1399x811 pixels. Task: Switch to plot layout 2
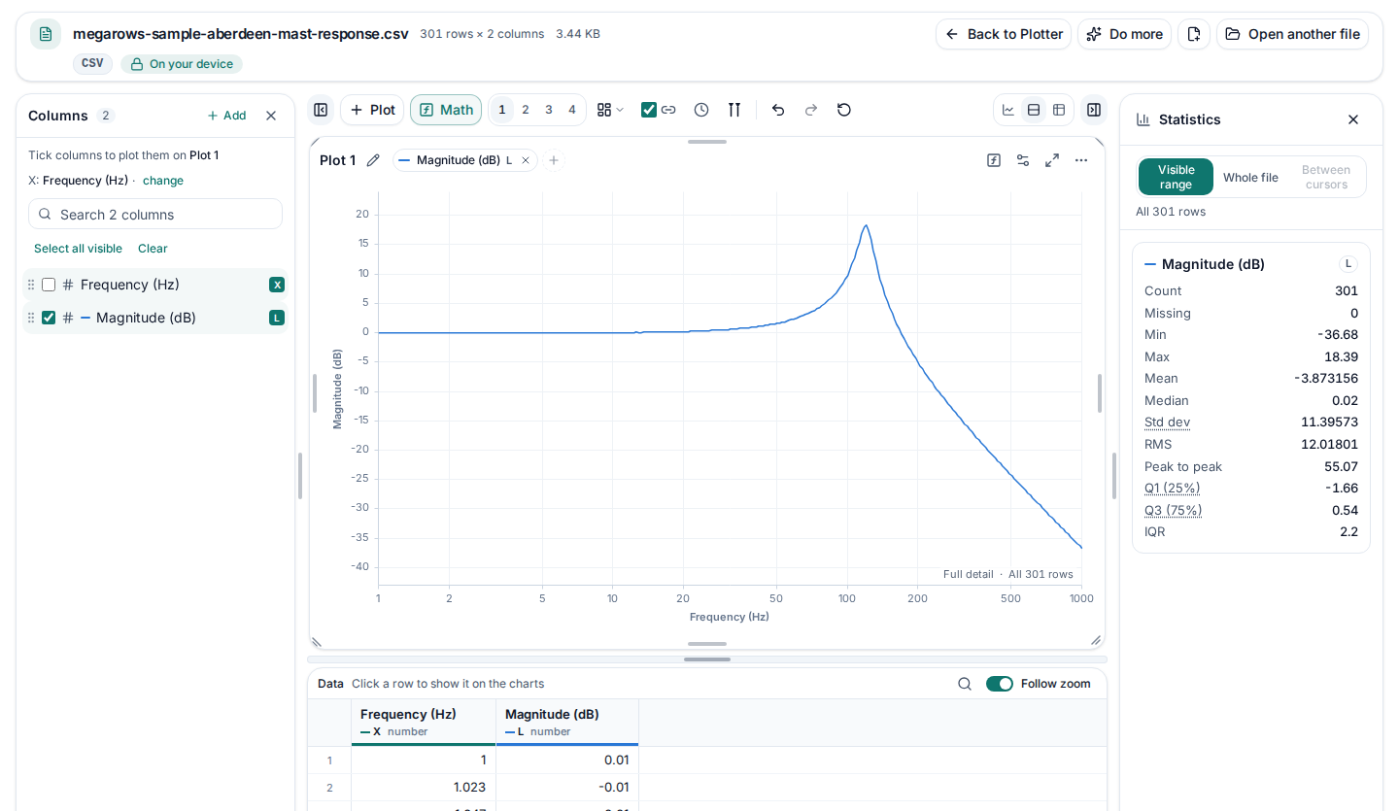coord(526,110)
